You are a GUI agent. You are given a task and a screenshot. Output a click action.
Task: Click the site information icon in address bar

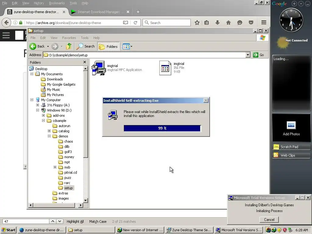pyautogui.click(x=15, y=23)
